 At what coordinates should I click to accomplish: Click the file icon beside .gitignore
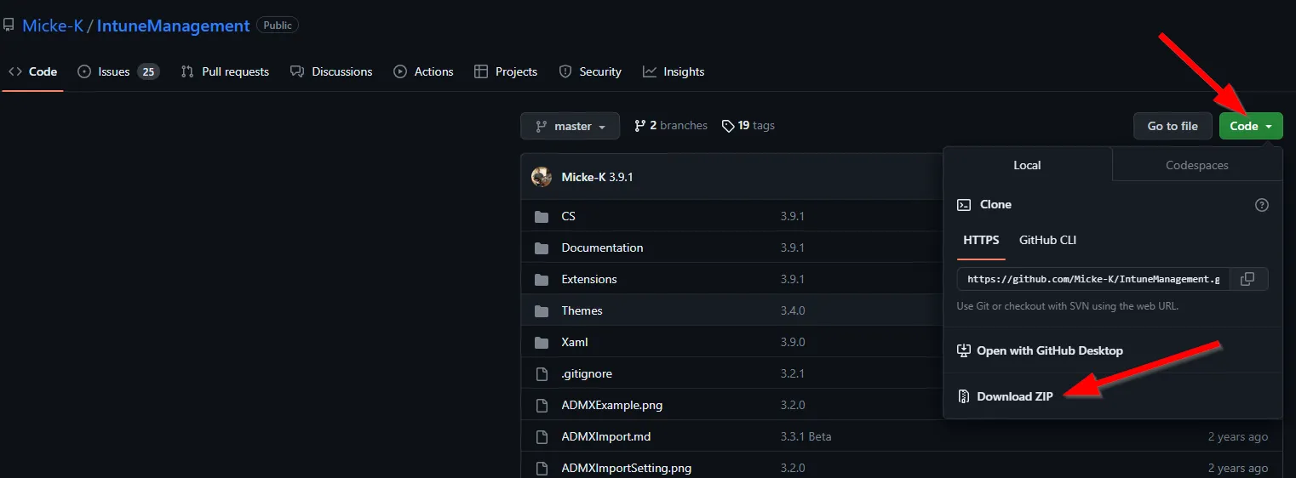542,374
